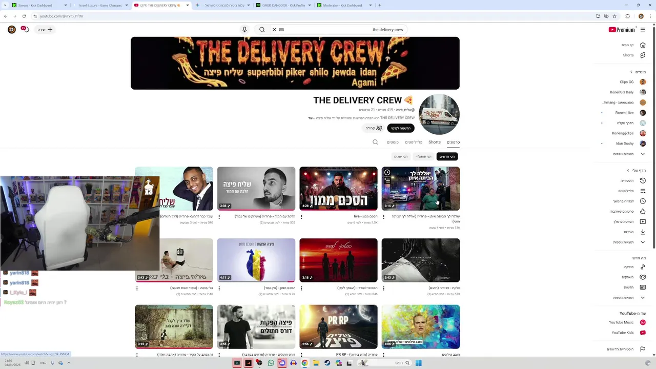Expand the 'הדף שלי' section chevron
Image resolution: width=656 pixels, height=369 pixels.
[x=628, y=170]
